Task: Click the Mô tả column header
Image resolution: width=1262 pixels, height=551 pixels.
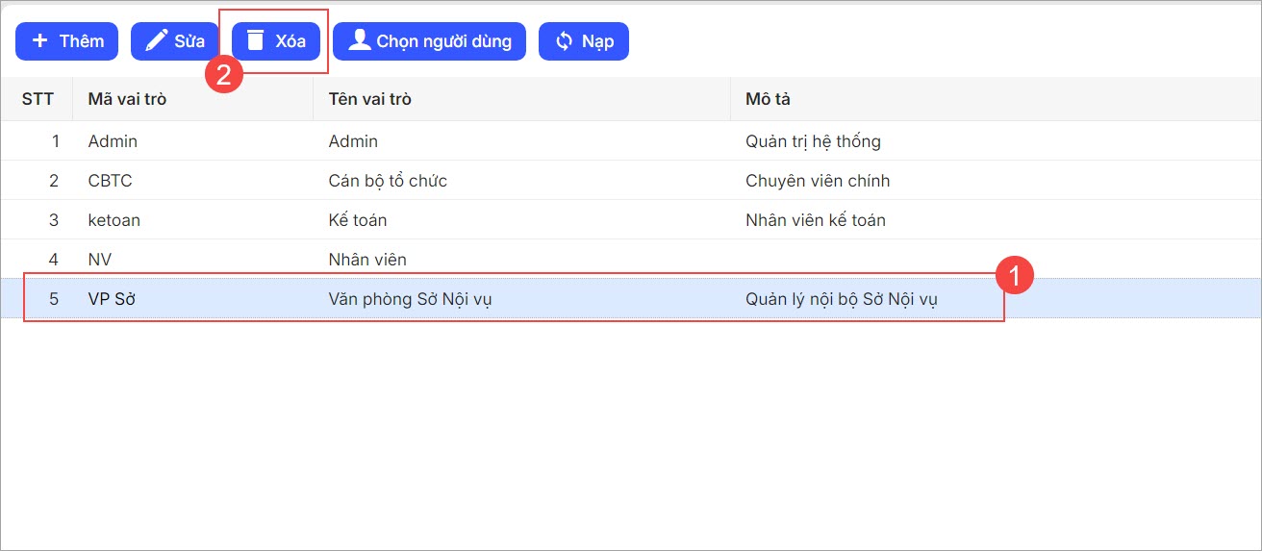Action: point(768,99)
